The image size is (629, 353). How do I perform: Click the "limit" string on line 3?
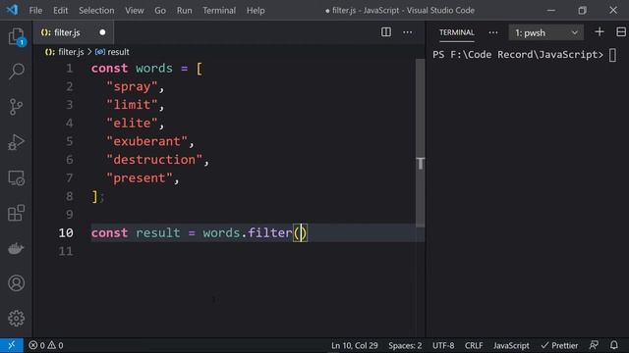[x=132, y=105]
